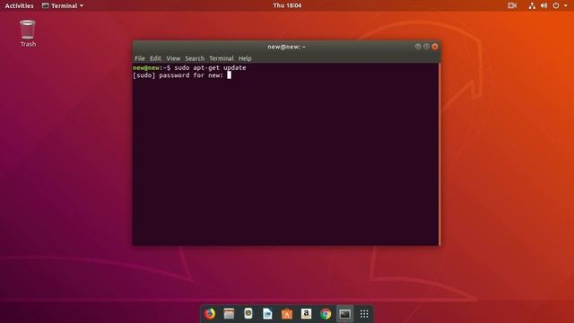Open Ubuntu Software from the dock
The width and height of the screenshot is (574, 323).
tap(287, 314)
